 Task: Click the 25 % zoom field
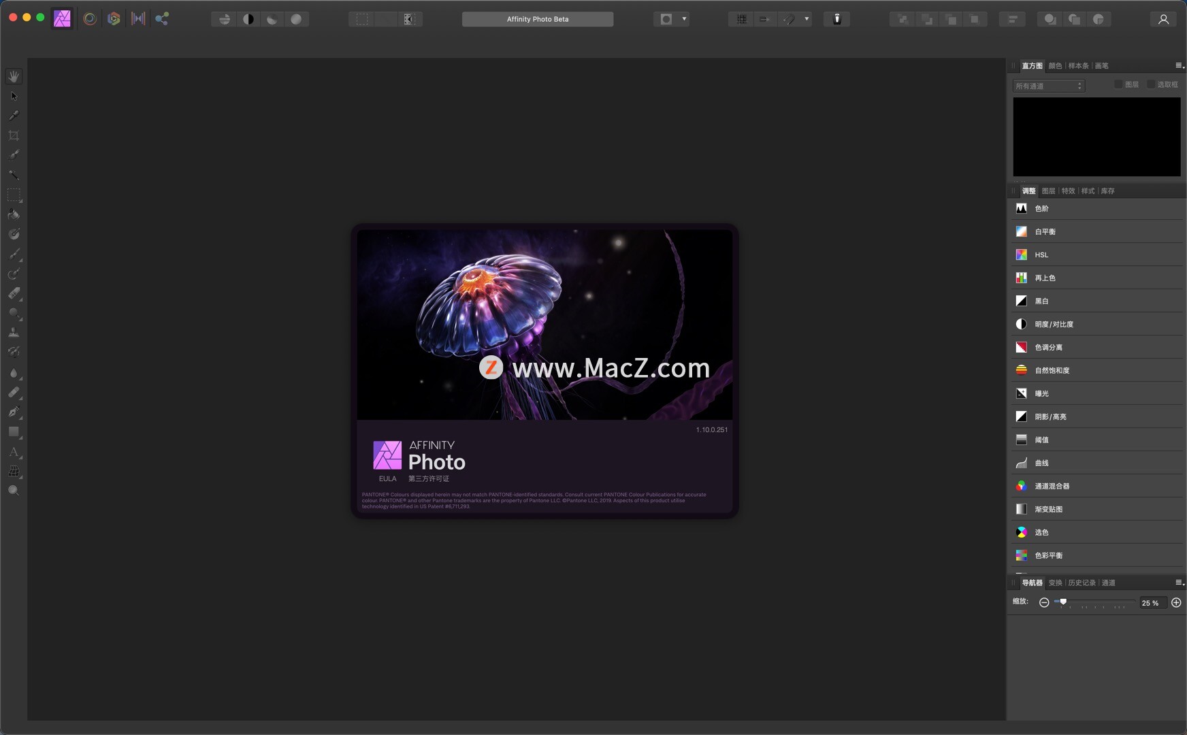pyautogui.click(x=1153, y=603)
